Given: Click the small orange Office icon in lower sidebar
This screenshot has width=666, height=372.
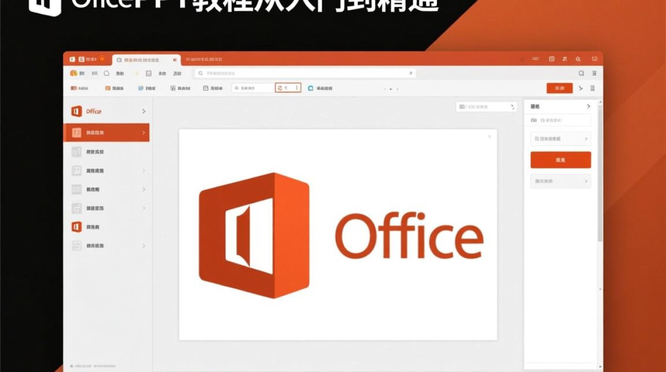Looking at the screenshot, I should tap(76, 227).
